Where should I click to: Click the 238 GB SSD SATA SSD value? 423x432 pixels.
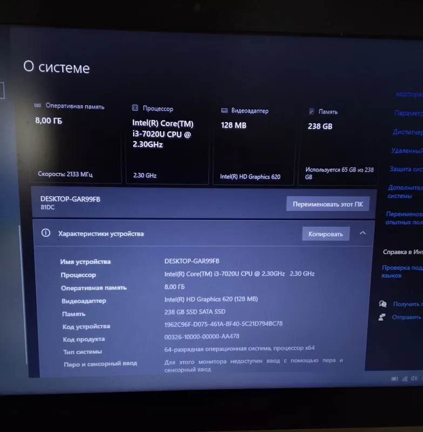point(195,312)
